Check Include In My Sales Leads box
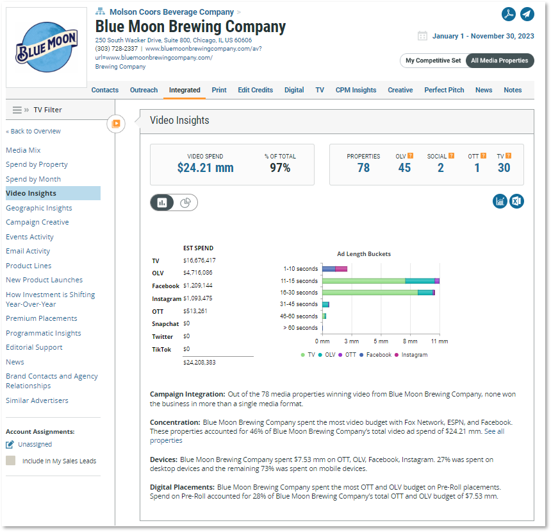 10,461
